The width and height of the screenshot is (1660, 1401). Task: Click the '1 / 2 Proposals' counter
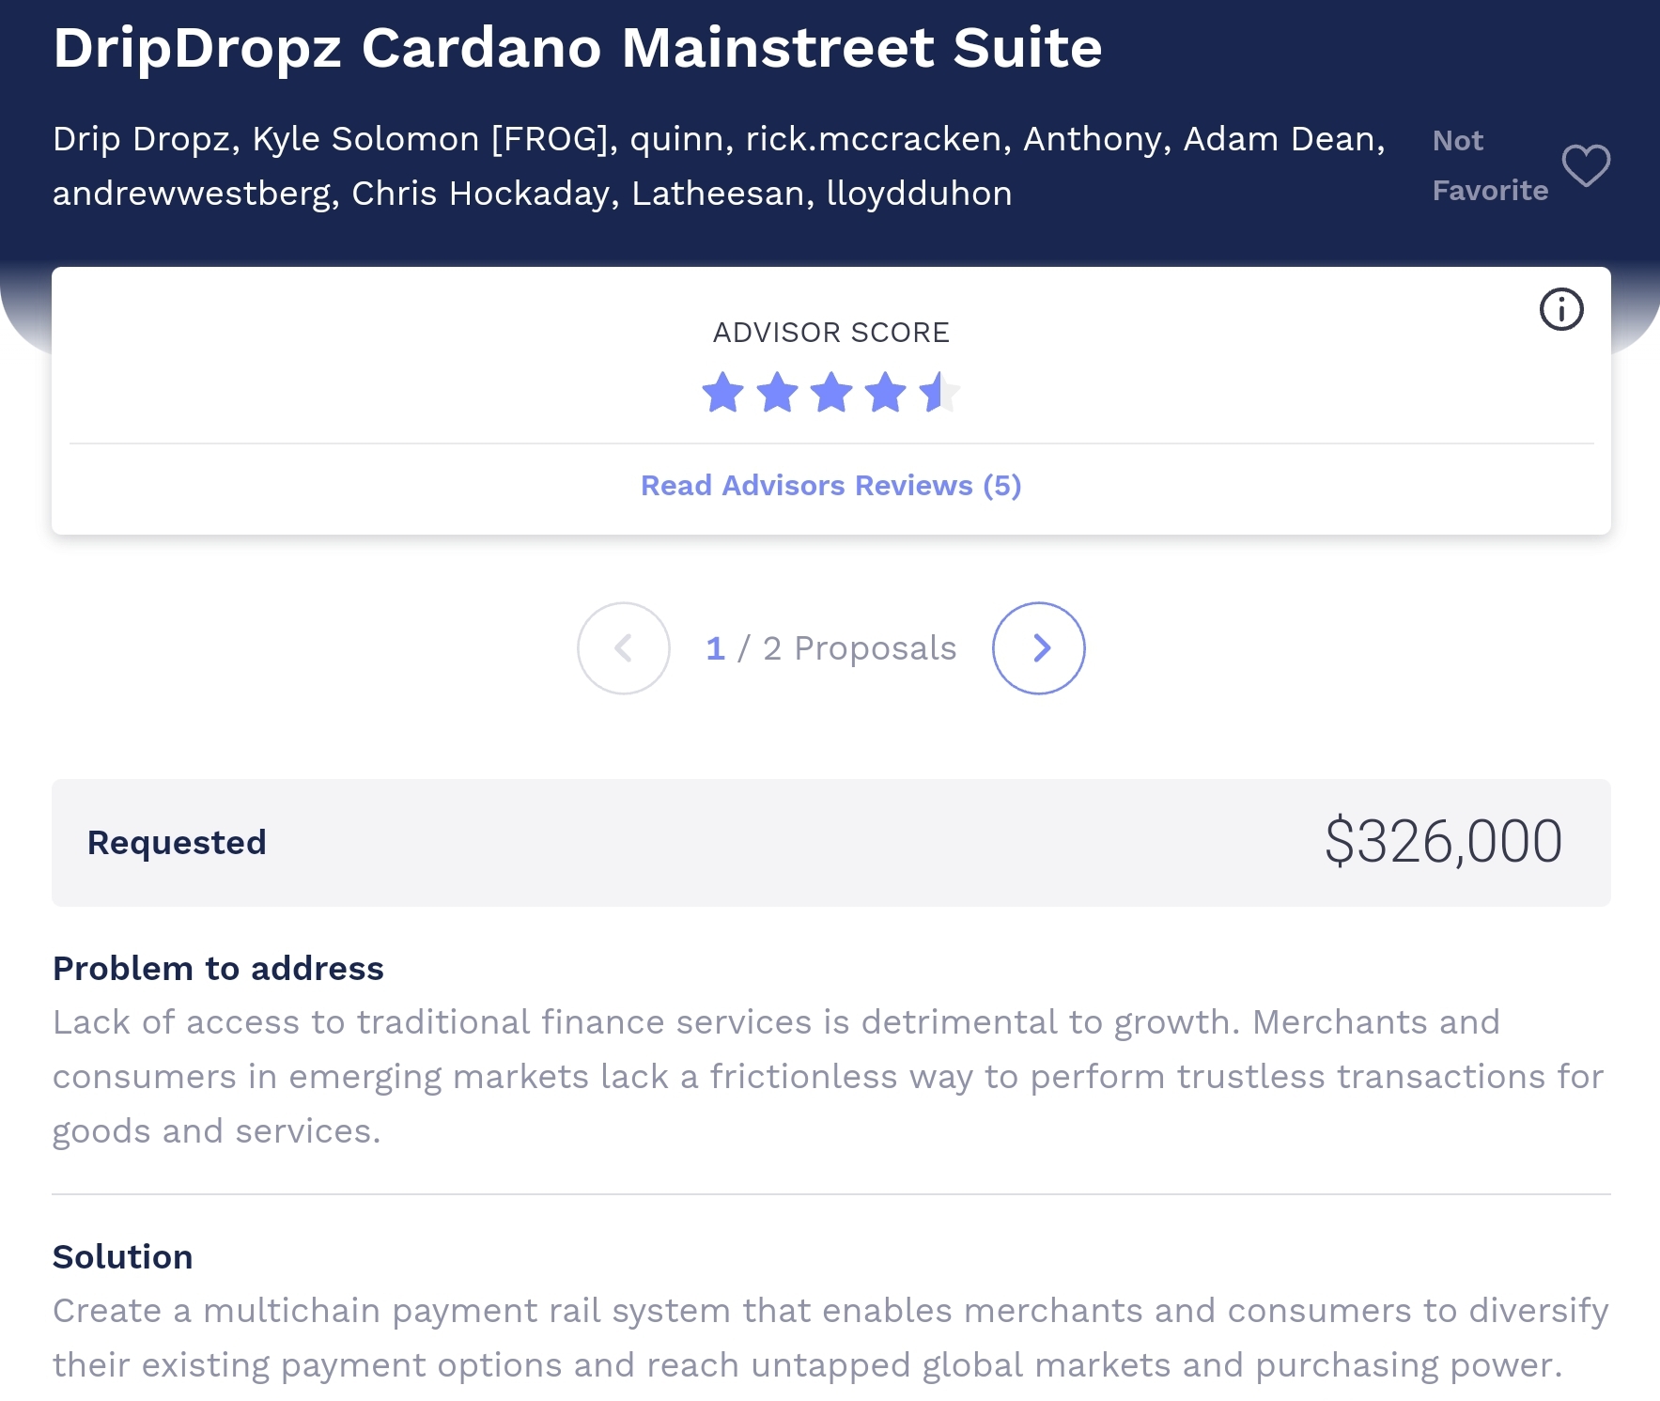tap(831, 648)
